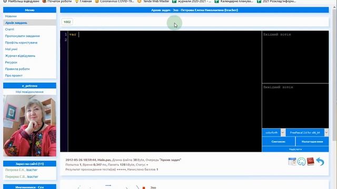Open Про проект in the menu
Viewport: 337px width, 189px height.
pyautogui.click(x=14, y=76)
